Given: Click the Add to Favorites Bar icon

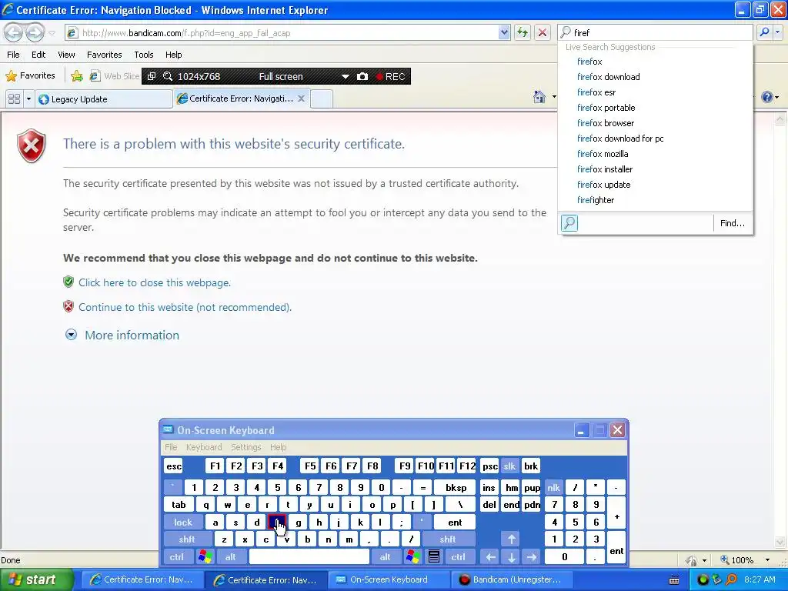Looking at the screenshot, I should pos(77,76).
